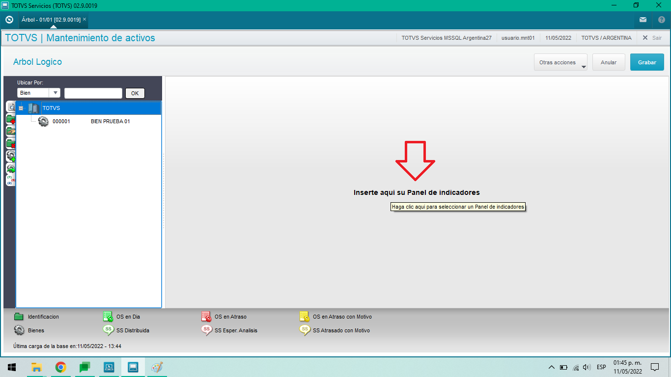
Task: Click OK button next to search field
Action: (135, 93)
